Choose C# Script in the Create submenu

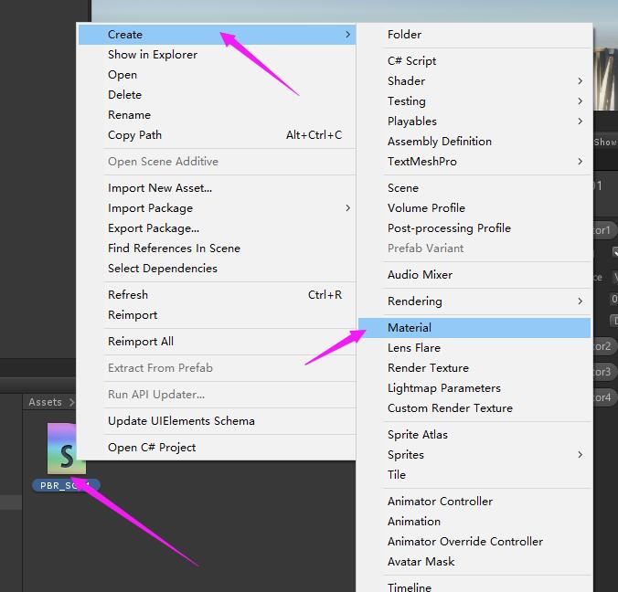tap(411, 61)
